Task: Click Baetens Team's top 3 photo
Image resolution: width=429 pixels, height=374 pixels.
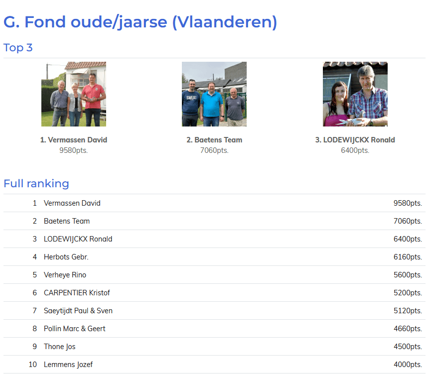Action: [214, 94]
